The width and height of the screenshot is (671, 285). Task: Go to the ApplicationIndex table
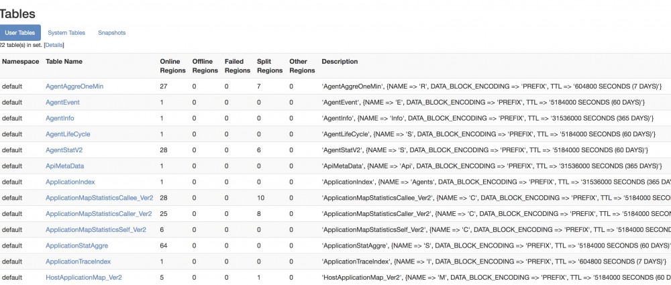(70, 182)
